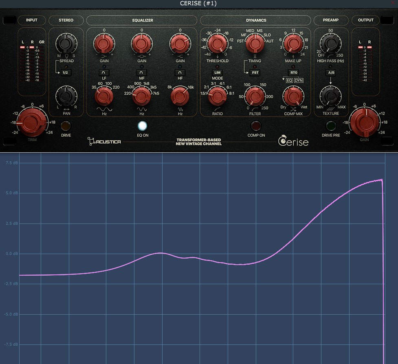Click the TIMING selector knob
The image size is (398, 364).
tap(255, 44)
